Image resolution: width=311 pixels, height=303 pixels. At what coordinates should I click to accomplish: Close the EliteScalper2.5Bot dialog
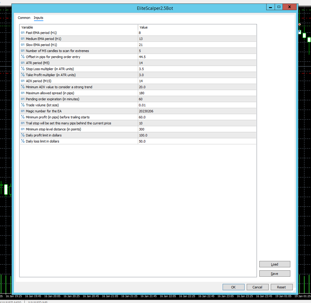tap(289, 7)
